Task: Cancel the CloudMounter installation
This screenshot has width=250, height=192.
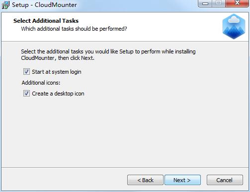Action: [x=225, y=180]
